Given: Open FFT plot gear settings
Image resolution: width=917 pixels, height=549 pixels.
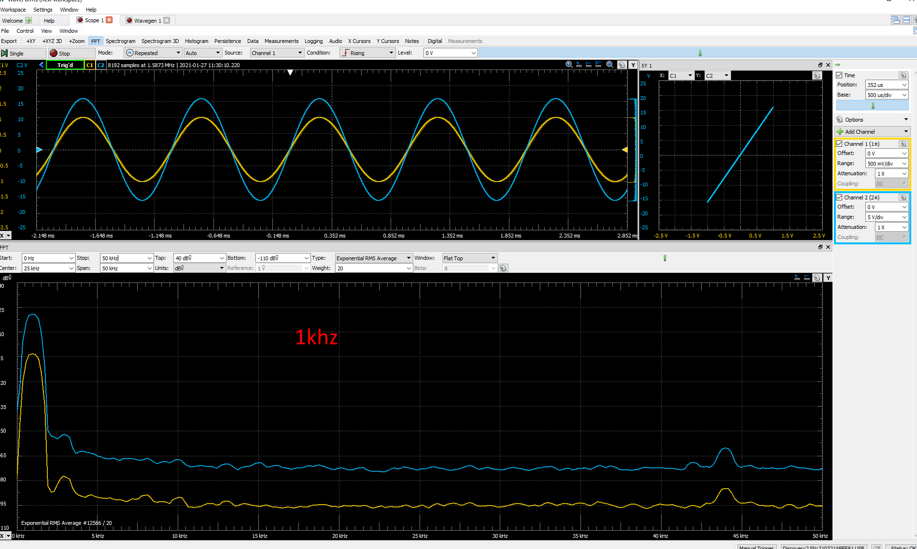Looking at the screenshot, I should click(x=817, y=278).
